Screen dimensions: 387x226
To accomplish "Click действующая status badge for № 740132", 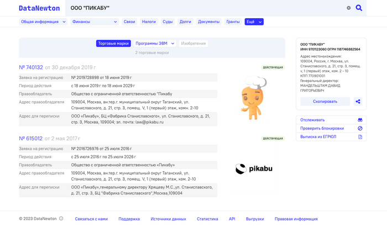I will [x=273, y=67].
